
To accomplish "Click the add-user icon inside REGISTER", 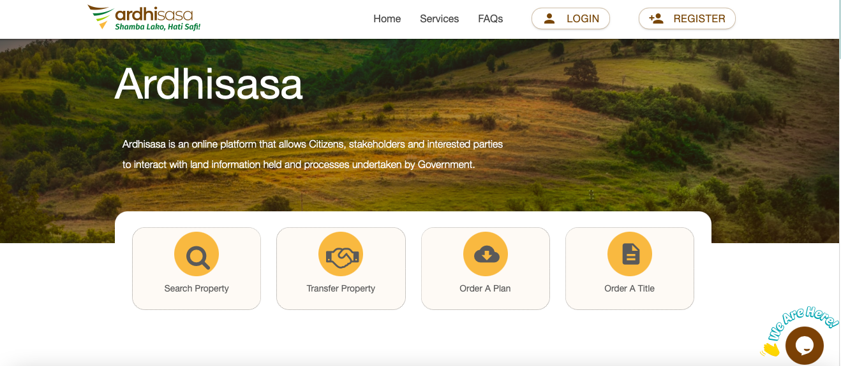I will 656,18.
